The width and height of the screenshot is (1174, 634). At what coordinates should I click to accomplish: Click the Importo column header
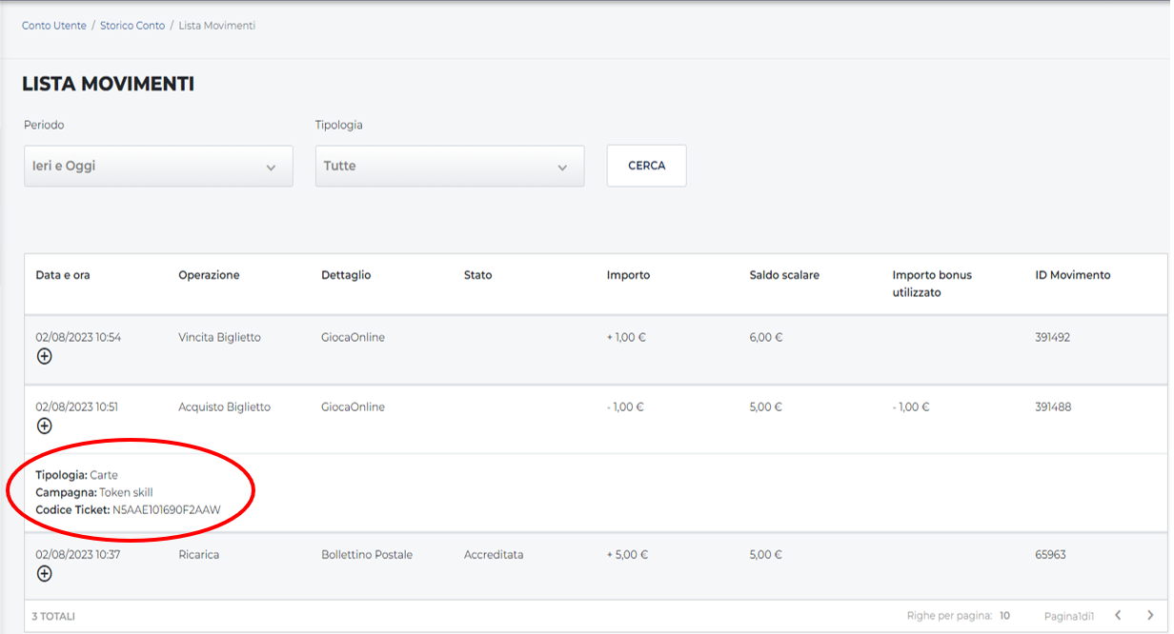(628, 275)
